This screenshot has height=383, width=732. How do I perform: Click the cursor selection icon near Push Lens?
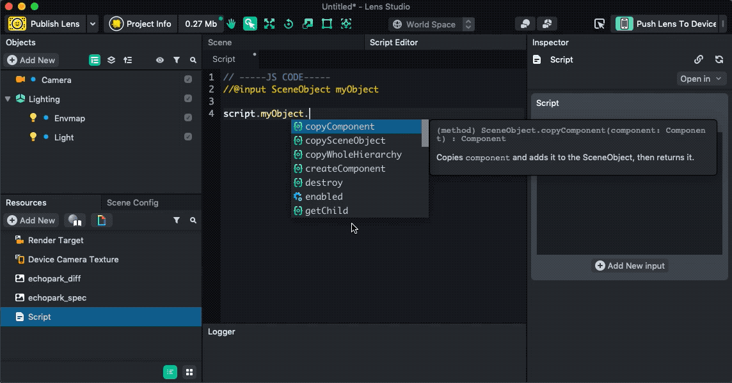600,24
